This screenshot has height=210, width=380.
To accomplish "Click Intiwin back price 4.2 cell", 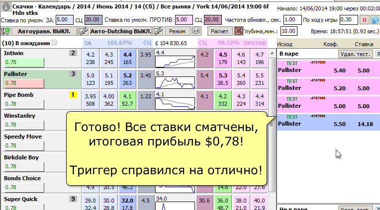I will tap(91, 58).
